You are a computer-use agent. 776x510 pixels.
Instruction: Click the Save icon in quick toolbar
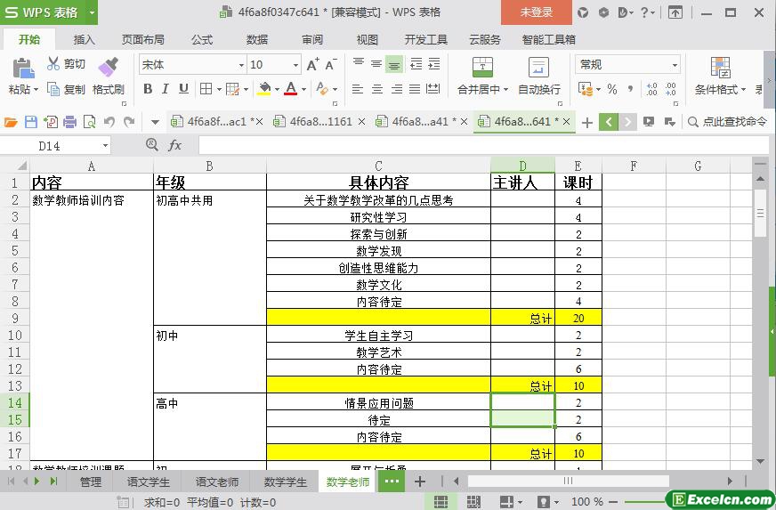pyautogui.click(x=31, y=122)
